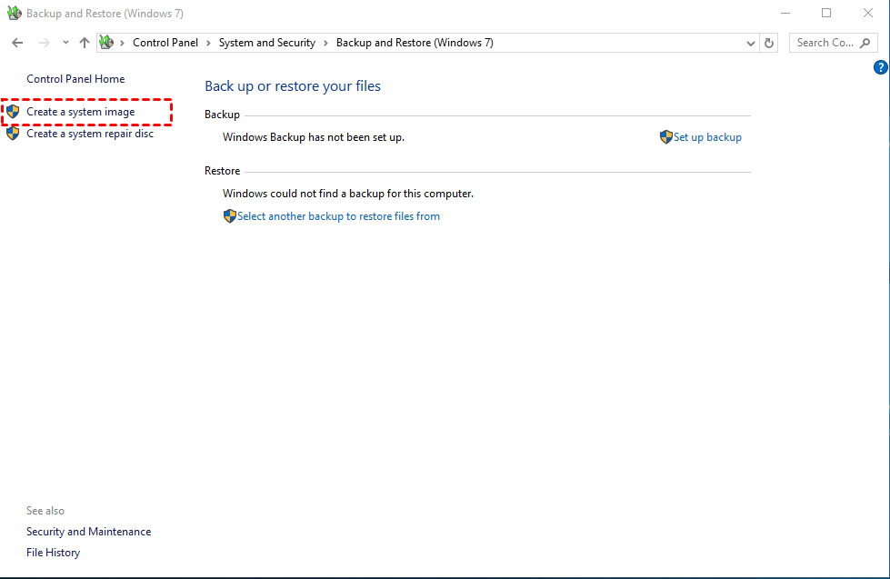Open Control Panel Home
This screenshot has height=579, width=890.
point(75,79)
